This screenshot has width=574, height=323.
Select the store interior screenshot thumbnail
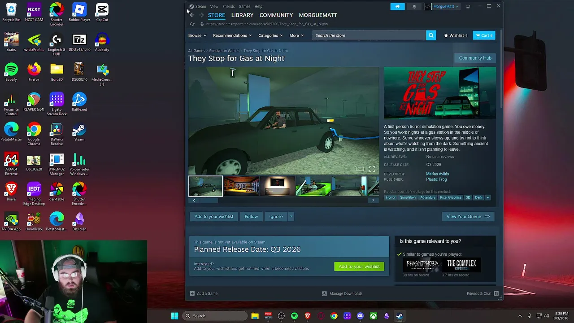[241, 186]
